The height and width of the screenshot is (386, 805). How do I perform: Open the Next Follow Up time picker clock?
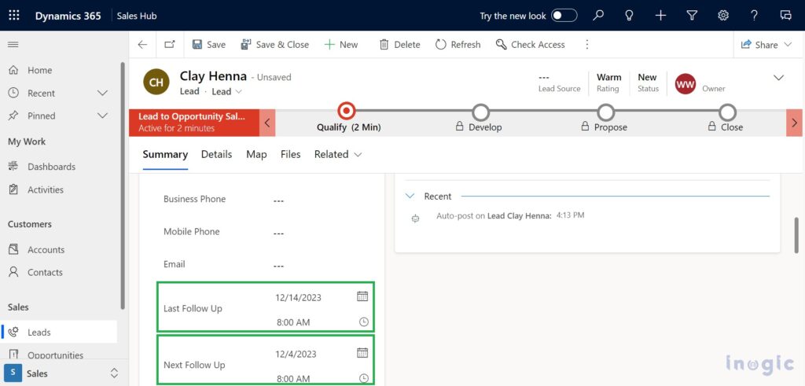pyautogui.click(x=363, y=378)
